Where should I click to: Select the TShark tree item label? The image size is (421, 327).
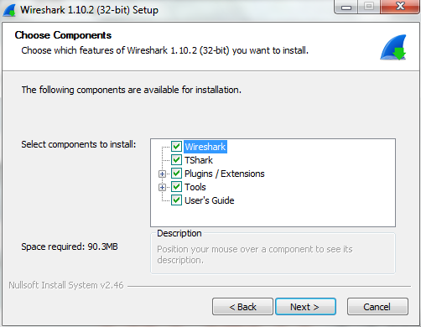coord(199,160)
